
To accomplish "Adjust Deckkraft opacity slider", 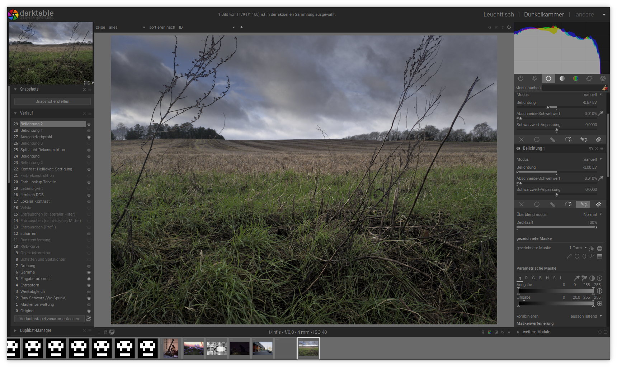I will click(556, 227).
